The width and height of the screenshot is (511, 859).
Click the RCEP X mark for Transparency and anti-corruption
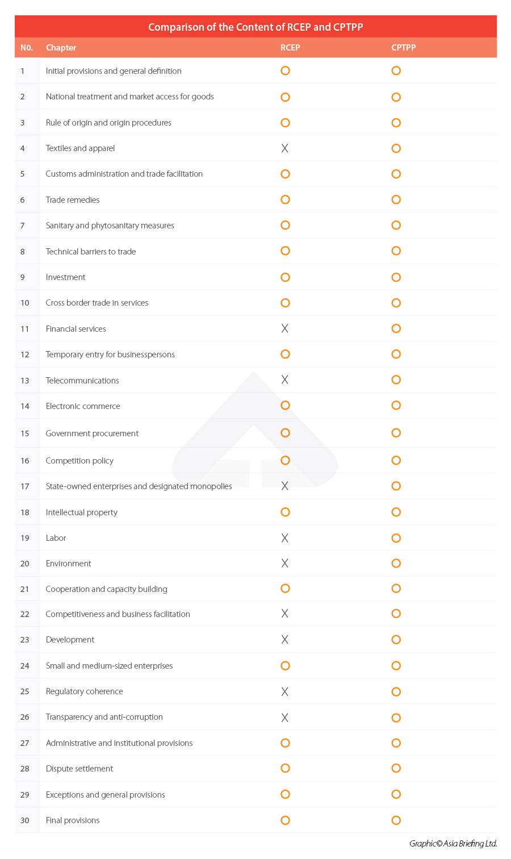[x=285, y=718]
